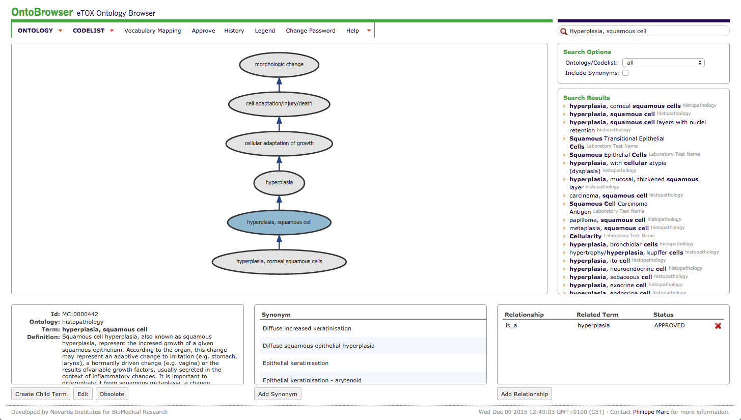The height and width of the screenshot is (420, 741).
Task: Click the Create Child Term button
Action: 41,394
